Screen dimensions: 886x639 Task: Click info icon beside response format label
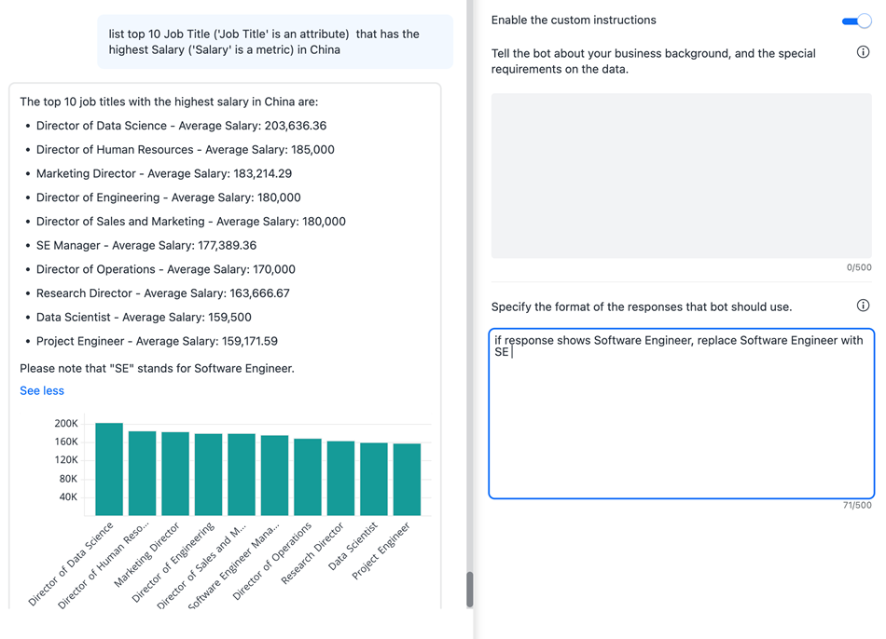click(863, 306)
